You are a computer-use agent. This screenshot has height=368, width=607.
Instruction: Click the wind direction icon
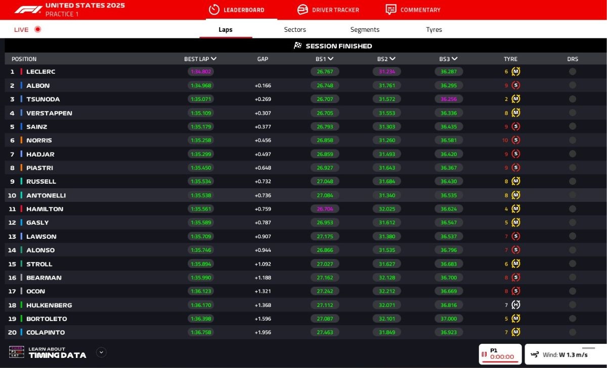pyautogui.click(x=535, y=355)
